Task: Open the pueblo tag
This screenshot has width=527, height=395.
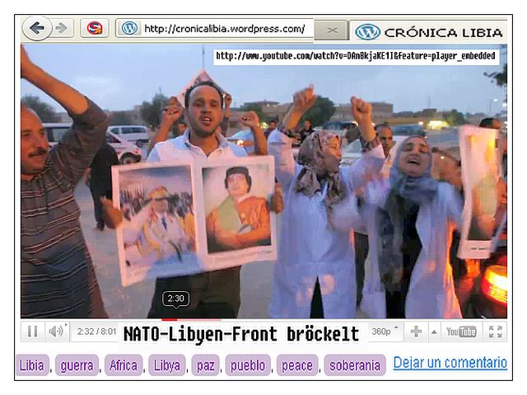Action: 248,365
